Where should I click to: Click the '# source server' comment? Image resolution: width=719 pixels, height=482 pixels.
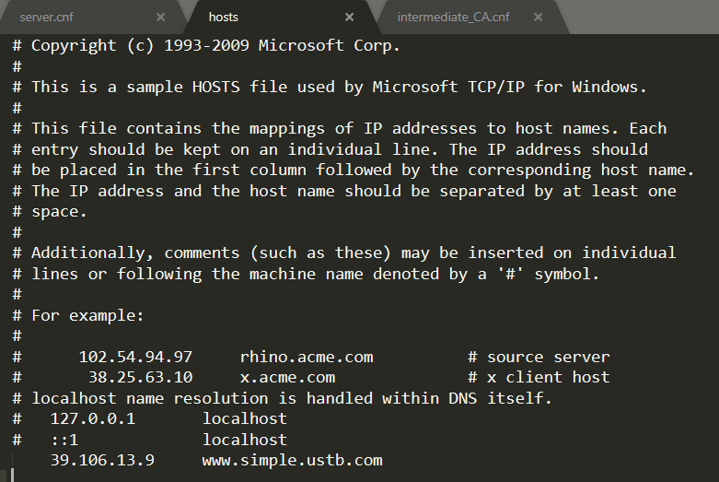point(539,357)
